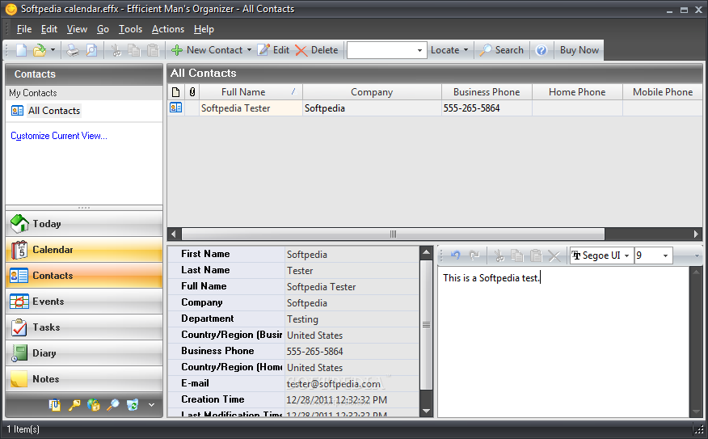Click Customize Current View link
Viewport: 708px width, 439px height.
(59, 136)
